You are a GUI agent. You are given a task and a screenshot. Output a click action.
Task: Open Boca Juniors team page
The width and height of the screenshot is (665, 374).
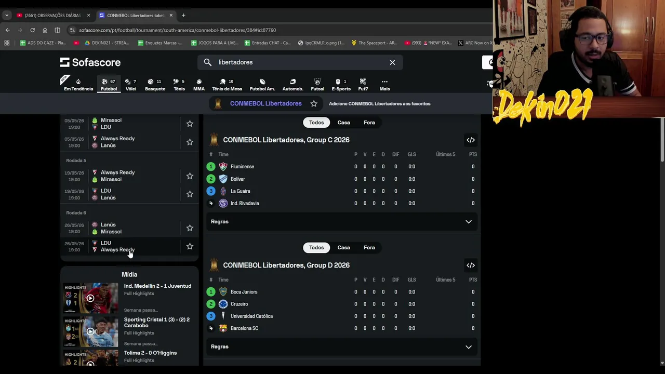point(244,292)
